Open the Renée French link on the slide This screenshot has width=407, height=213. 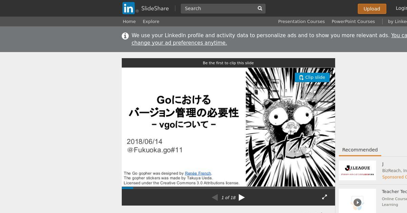pyautogui.click(x=198, y=173)
